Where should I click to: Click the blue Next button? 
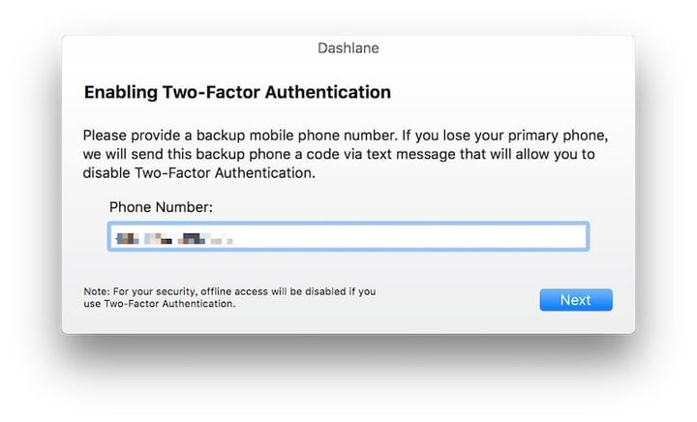pos(575,300)
